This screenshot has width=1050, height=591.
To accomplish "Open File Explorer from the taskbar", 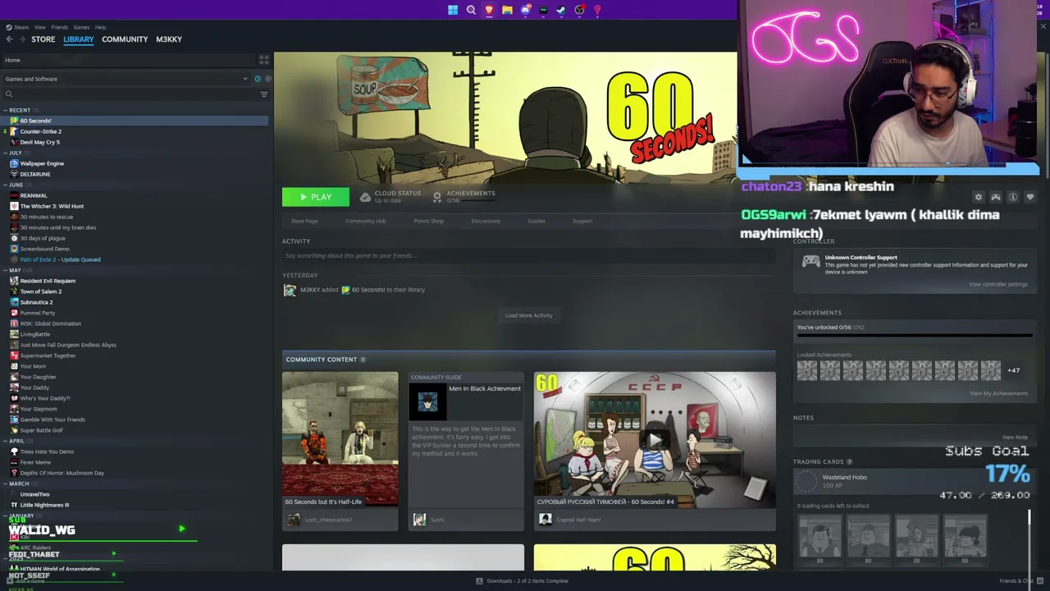I will pyautogui.click(x=507, y=10).
